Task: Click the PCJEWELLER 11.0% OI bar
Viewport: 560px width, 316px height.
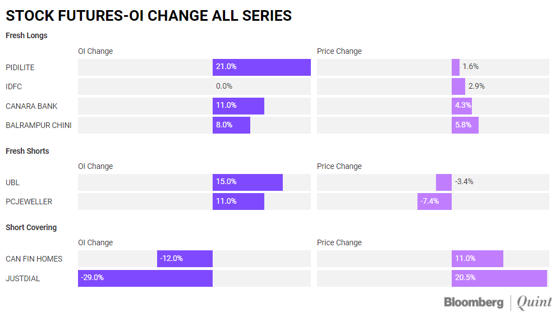Action: pos(238,201)
